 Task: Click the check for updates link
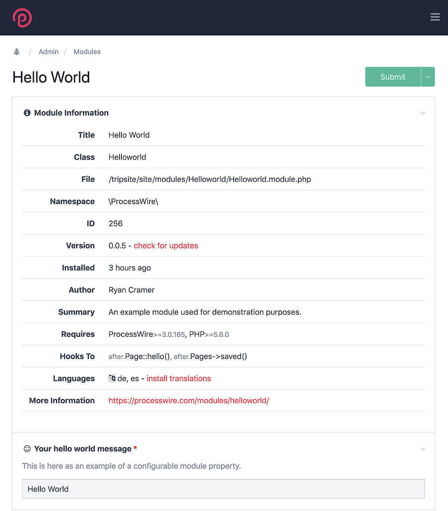tap(166, 246)
